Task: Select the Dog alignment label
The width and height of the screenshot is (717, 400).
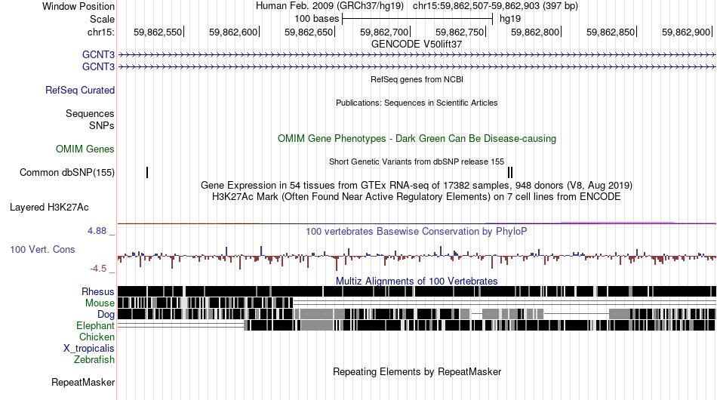Action: [106, 315]
